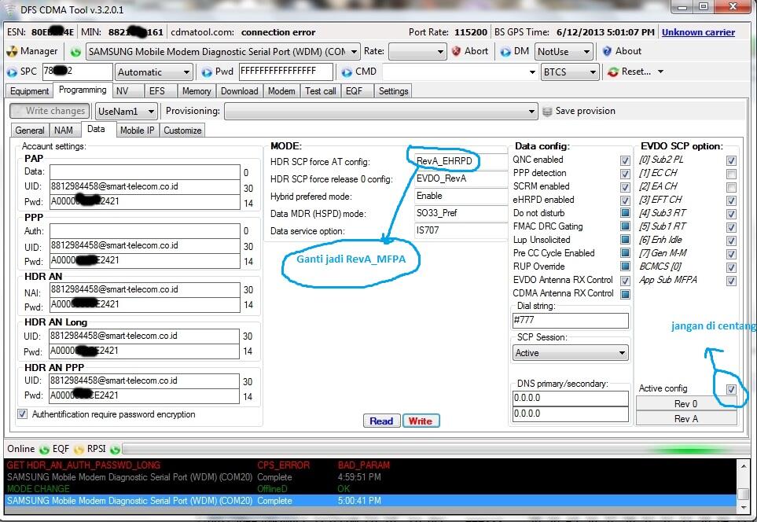The image size is (757, 522).
Task: Toggle [1] EC CH checkbox
Action: (x=731, y=174)
